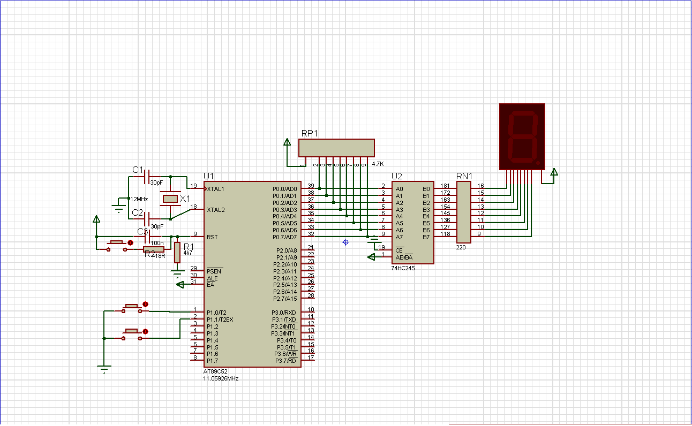Select the RN1 220 resistor network

[463, 211]
